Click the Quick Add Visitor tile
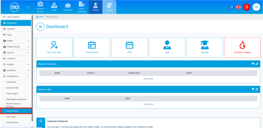This screenshot has height=128, width=263. [x=54, y=48]
